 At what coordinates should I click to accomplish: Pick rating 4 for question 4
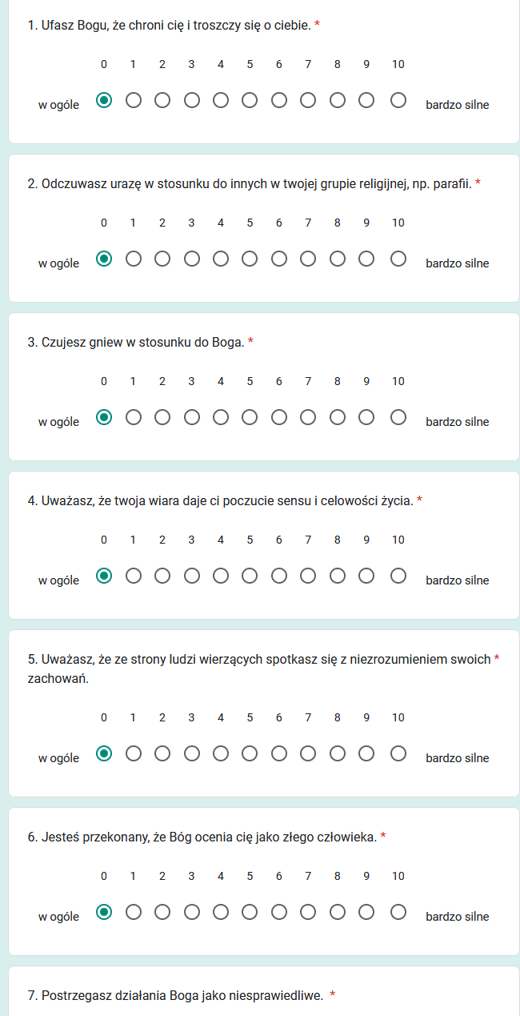pos(221,576)
